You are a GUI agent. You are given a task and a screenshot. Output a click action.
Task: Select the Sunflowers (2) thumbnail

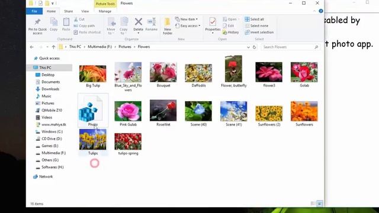(x=269, y=113)
